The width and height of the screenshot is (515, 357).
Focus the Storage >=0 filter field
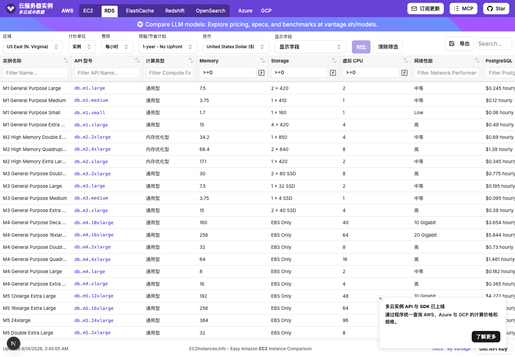[x=300, y=72]
